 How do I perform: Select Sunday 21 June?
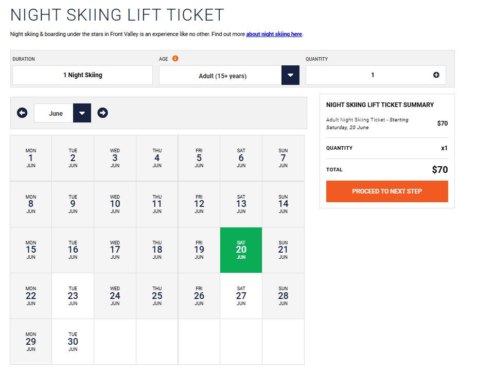click(x=283, y=250)
